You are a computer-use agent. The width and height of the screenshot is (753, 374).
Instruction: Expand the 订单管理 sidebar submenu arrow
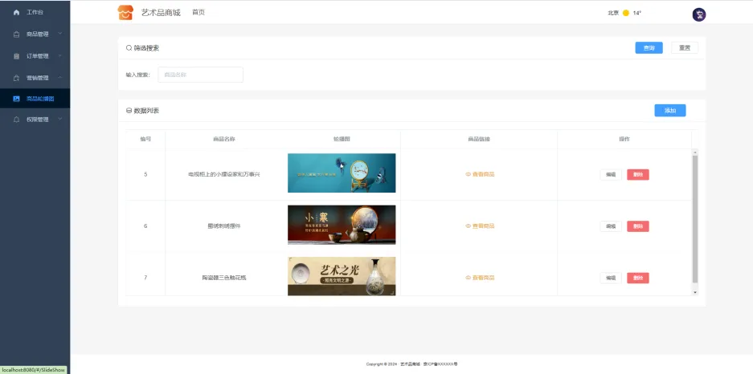point(59,56)
